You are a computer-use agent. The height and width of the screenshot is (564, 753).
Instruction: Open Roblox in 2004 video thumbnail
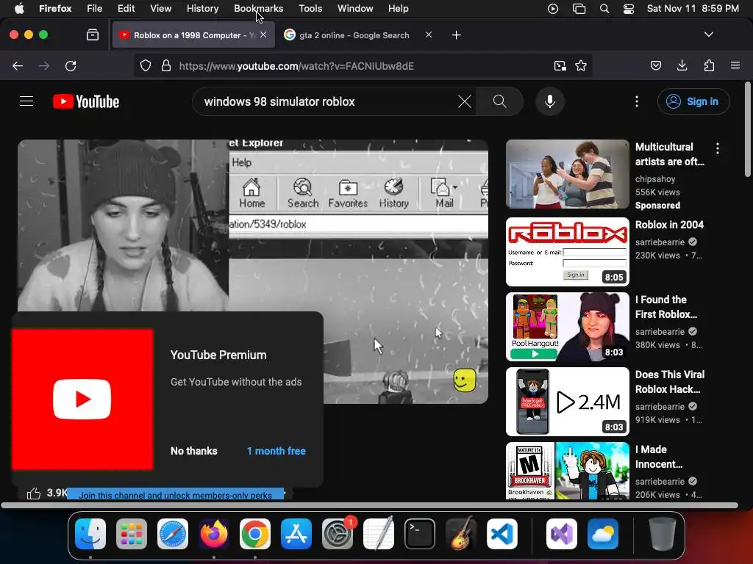tap(567, 252)
